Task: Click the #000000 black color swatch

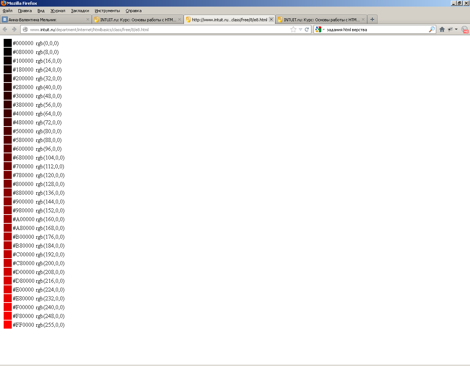Action: [x=8, y=43]
